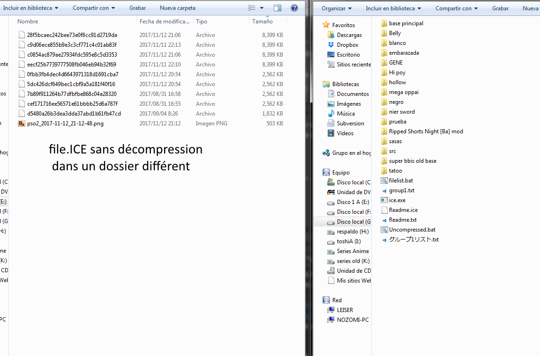Click the help question mark icon
The image size is (540, 356).
coord(294,8)
